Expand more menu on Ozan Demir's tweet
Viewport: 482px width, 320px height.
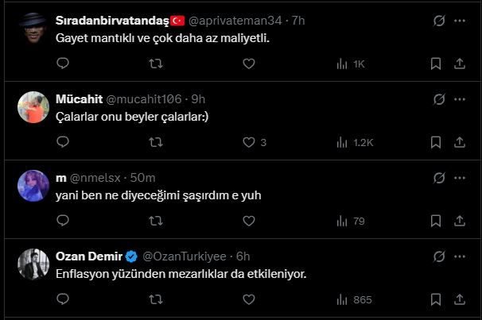[x=460, y=256]
